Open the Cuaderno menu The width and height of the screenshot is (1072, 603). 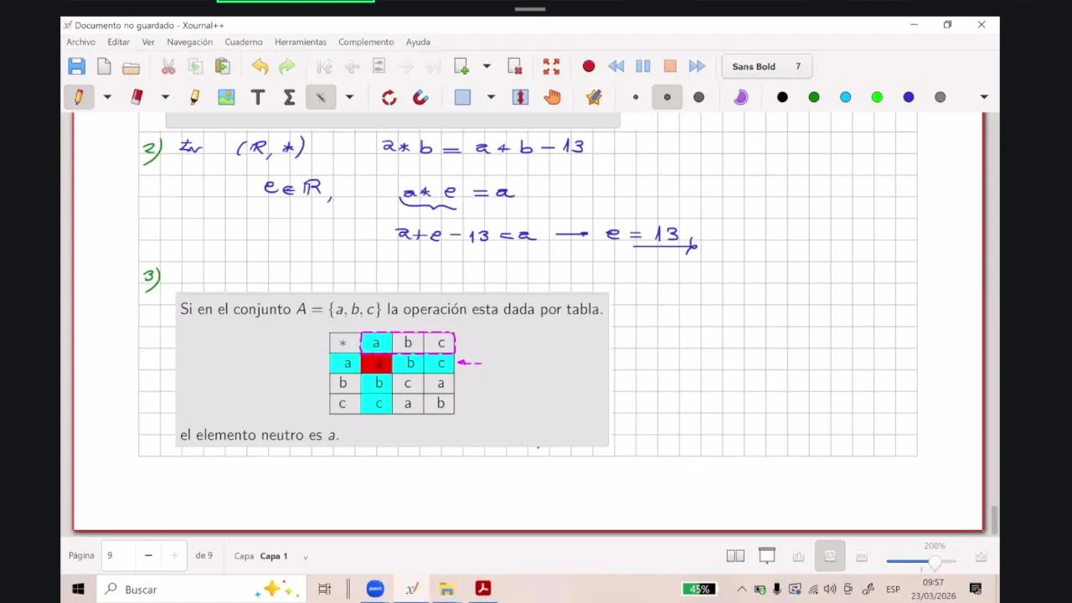(244, 42)
